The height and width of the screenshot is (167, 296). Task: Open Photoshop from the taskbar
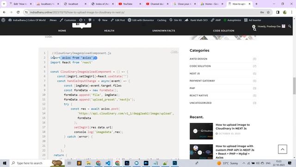[175, 163]
